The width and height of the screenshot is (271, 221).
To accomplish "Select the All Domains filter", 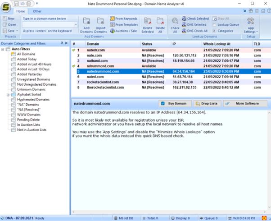I will (x=26, y=54).
